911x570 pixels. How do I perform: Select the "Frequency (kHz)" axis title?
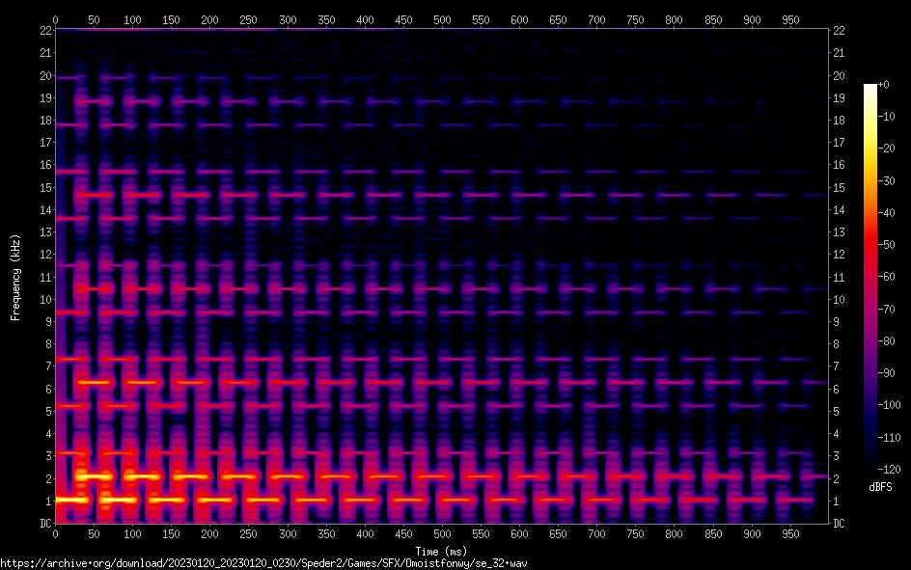15,277
